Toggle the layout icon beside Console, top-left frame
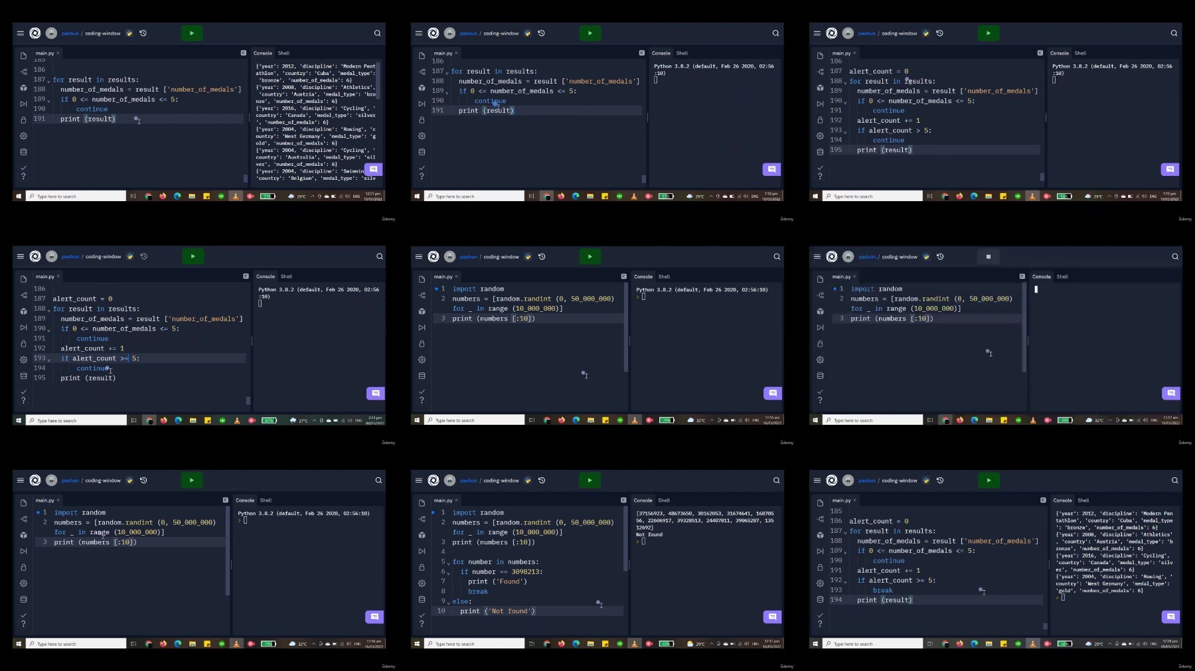 click(x=244, y=52)
